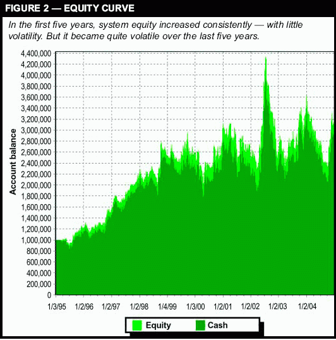The height and width of the screenshot is (340, 336).
Task: Click the 1/3/00 date axis label
Action: pos(195,307)
